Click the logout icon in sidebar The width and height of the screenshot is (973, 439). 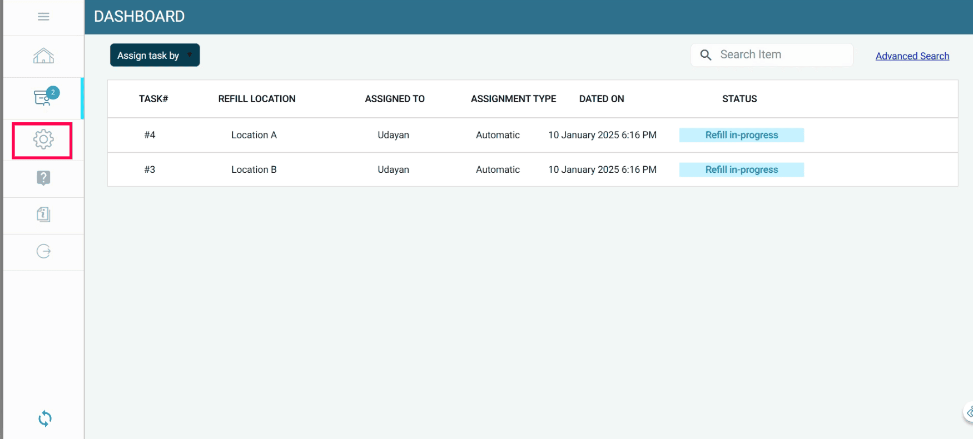(x=43, y=252)
